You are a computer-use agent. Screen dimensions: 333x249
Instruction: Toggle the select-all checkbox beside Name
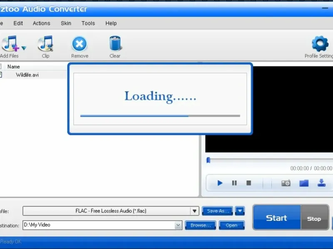coord(1,66)
